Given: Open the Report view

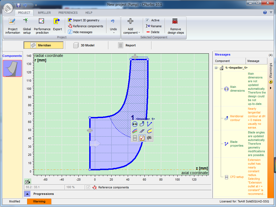Looking at the screenshot, I should point(127,45).
